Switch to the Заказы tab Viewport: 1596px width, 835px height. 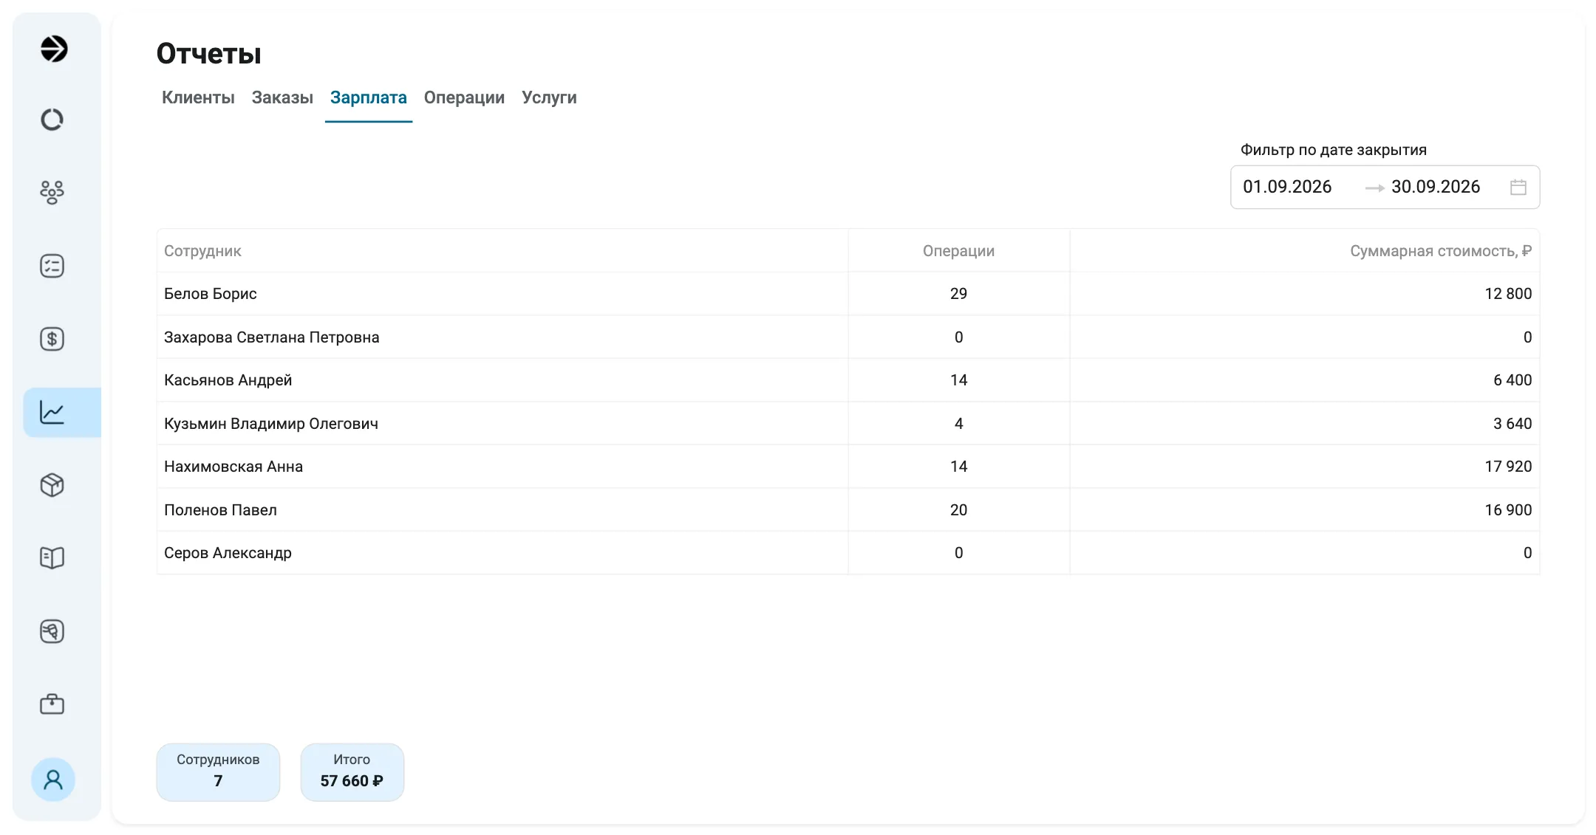(282, 97)
